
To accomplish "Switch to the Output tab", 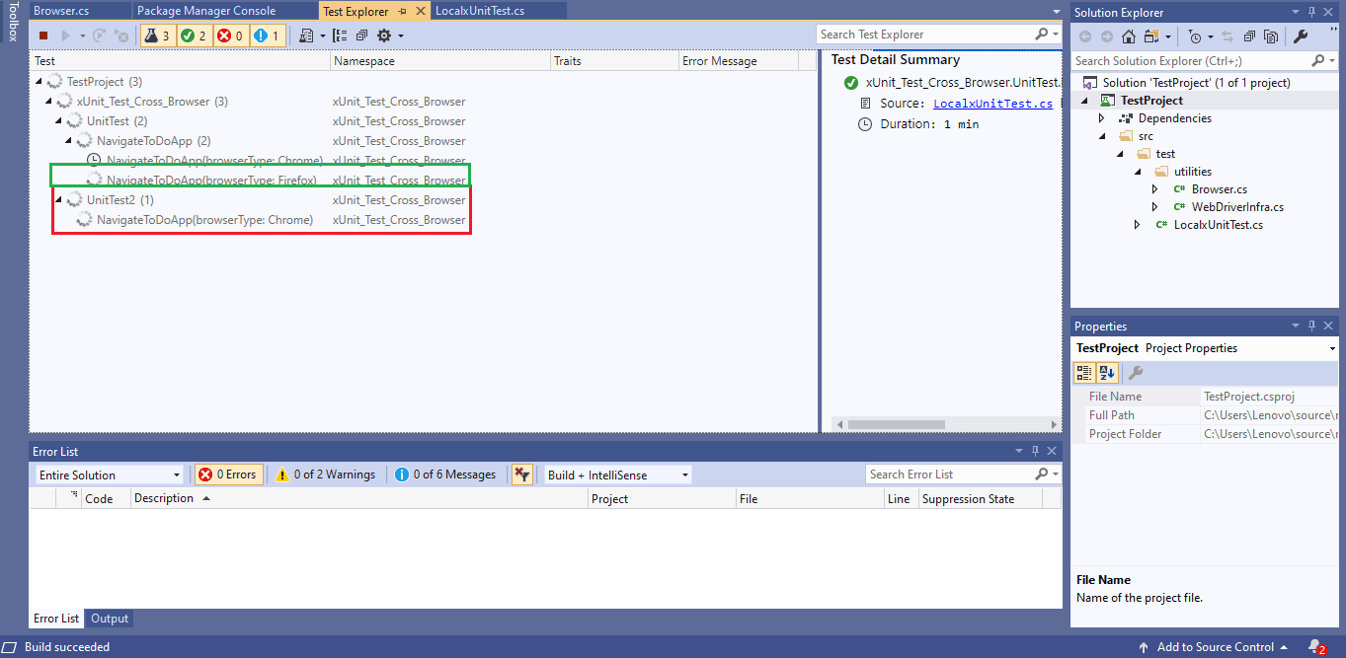I will tap(109, 619).
